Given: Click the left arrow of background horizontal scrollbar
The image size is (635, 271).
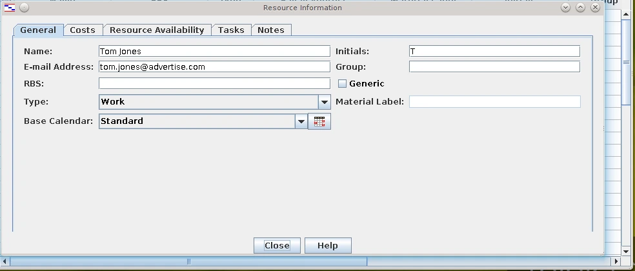Looking at the screenshot, I should pos(5,262).
